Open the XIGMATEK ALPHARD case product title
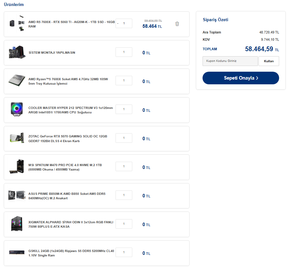This screenshot has height=270, width=300. (x=71, y=224)
